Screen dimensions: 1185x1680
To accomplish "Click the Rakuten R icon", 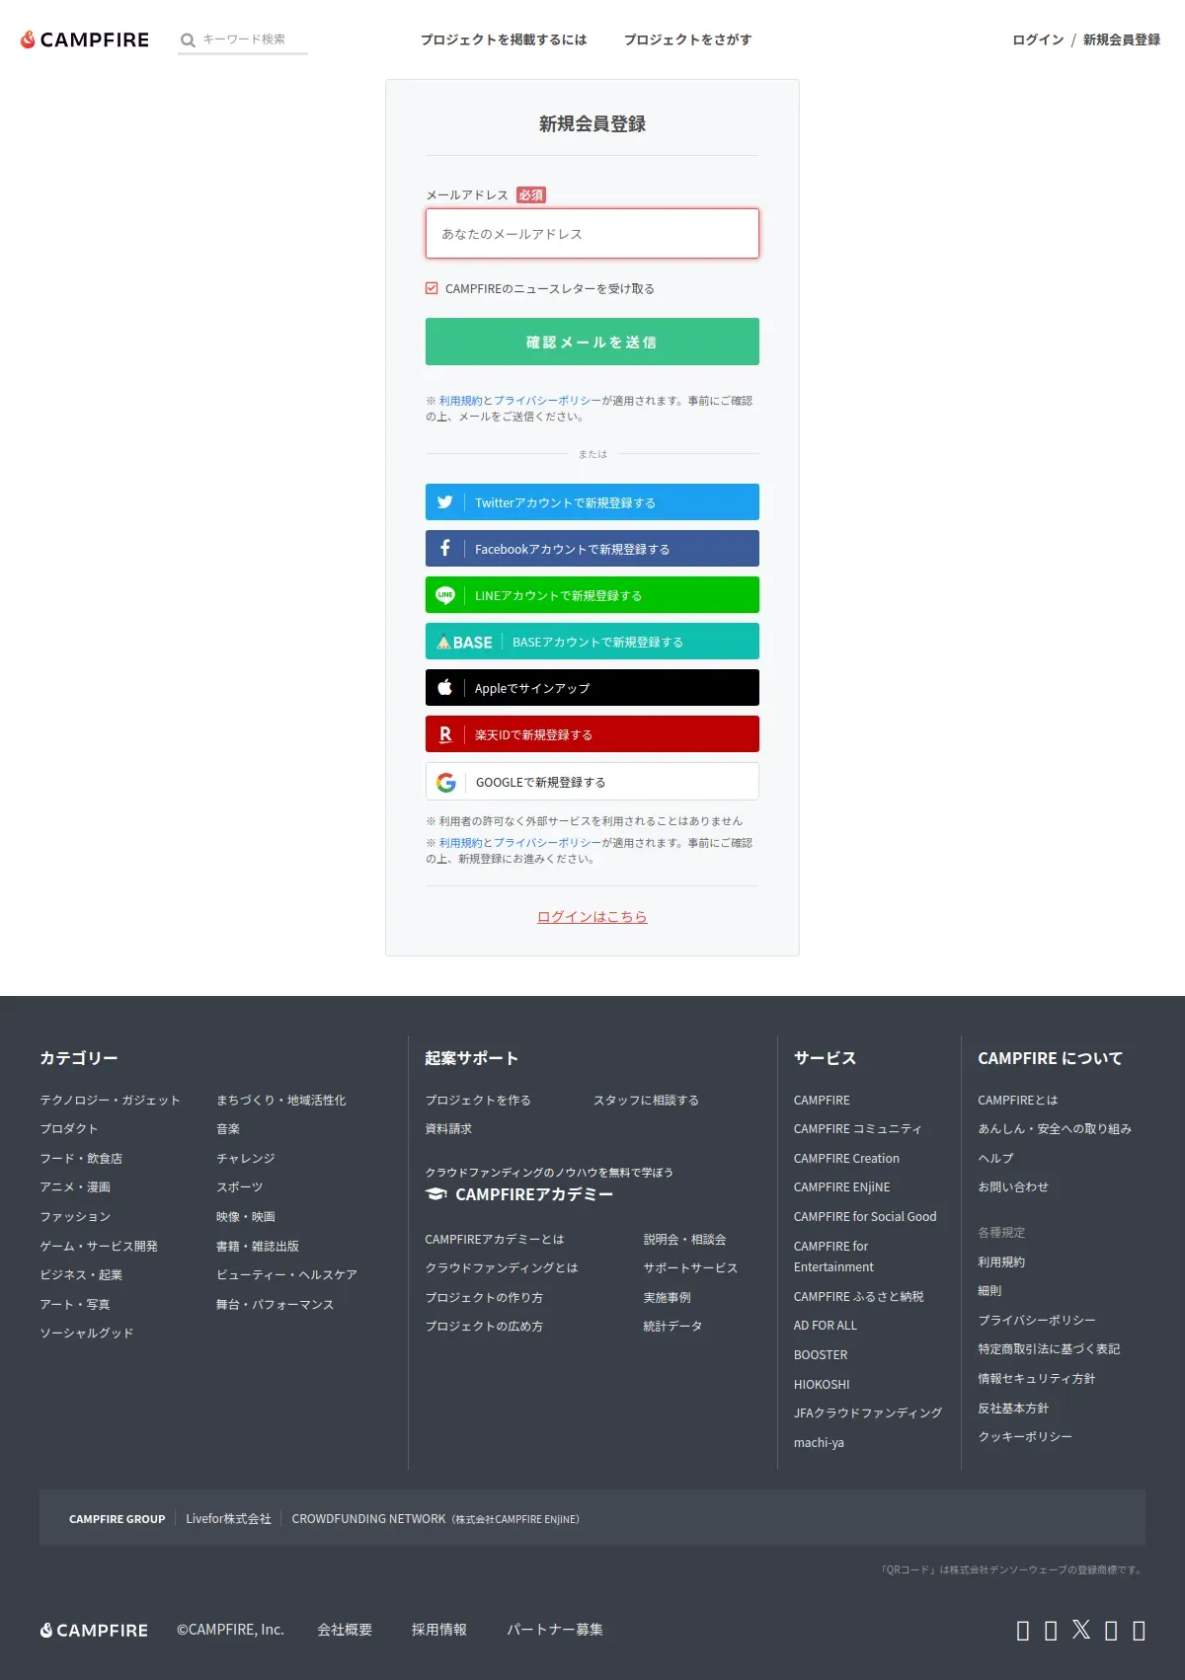I will [445, 734].
